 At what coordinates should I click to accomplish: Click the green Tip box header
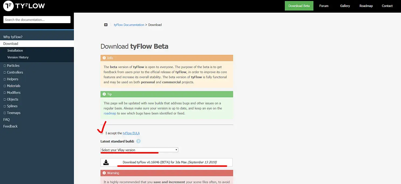click(167, 94)
